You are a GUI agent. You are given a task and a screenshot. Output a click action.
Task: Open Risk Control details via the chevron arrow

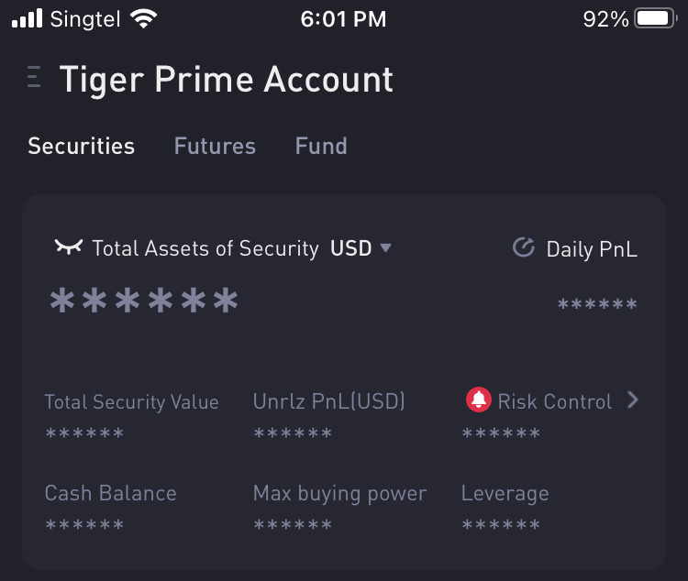(x=632, y=400)
